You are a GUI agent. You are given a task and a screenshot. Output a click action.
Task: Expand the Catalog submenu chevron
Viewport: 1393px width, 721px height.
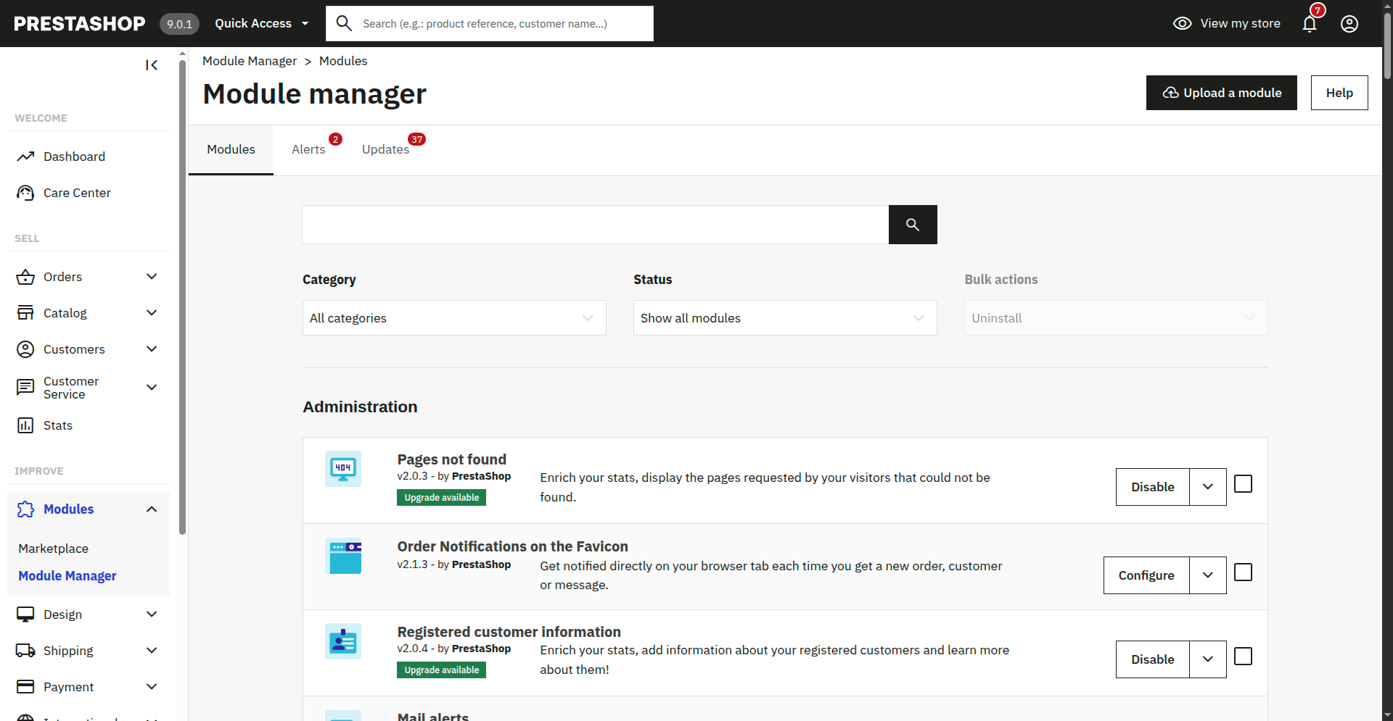(x=152, y=313)
